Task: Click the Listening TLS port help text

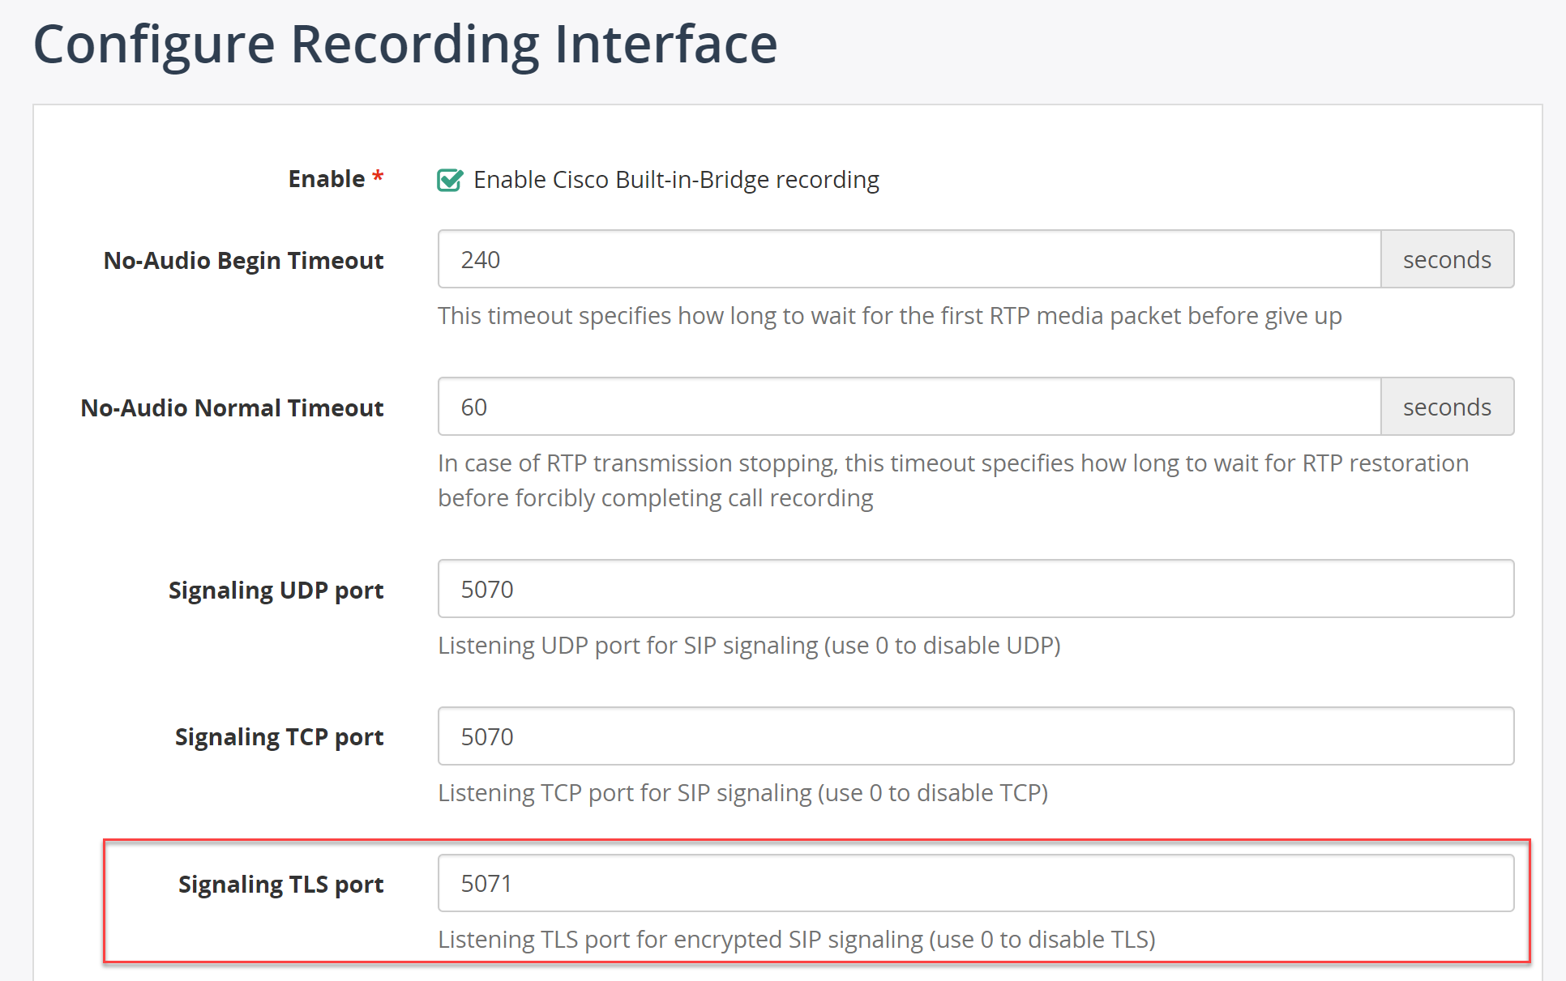Action: (x=797, y=940)
